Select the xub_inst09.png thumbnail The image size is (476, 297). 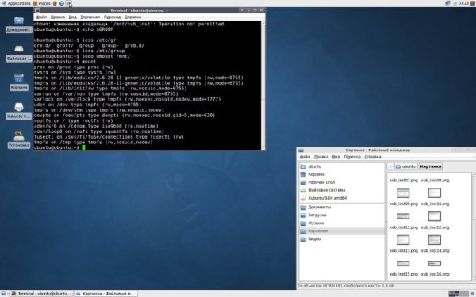(403, 193)
